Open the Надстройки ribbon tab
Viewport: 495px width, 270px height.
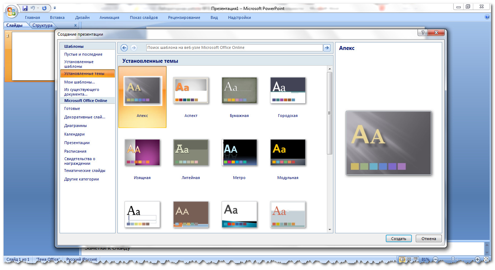(x=239, y=17)
